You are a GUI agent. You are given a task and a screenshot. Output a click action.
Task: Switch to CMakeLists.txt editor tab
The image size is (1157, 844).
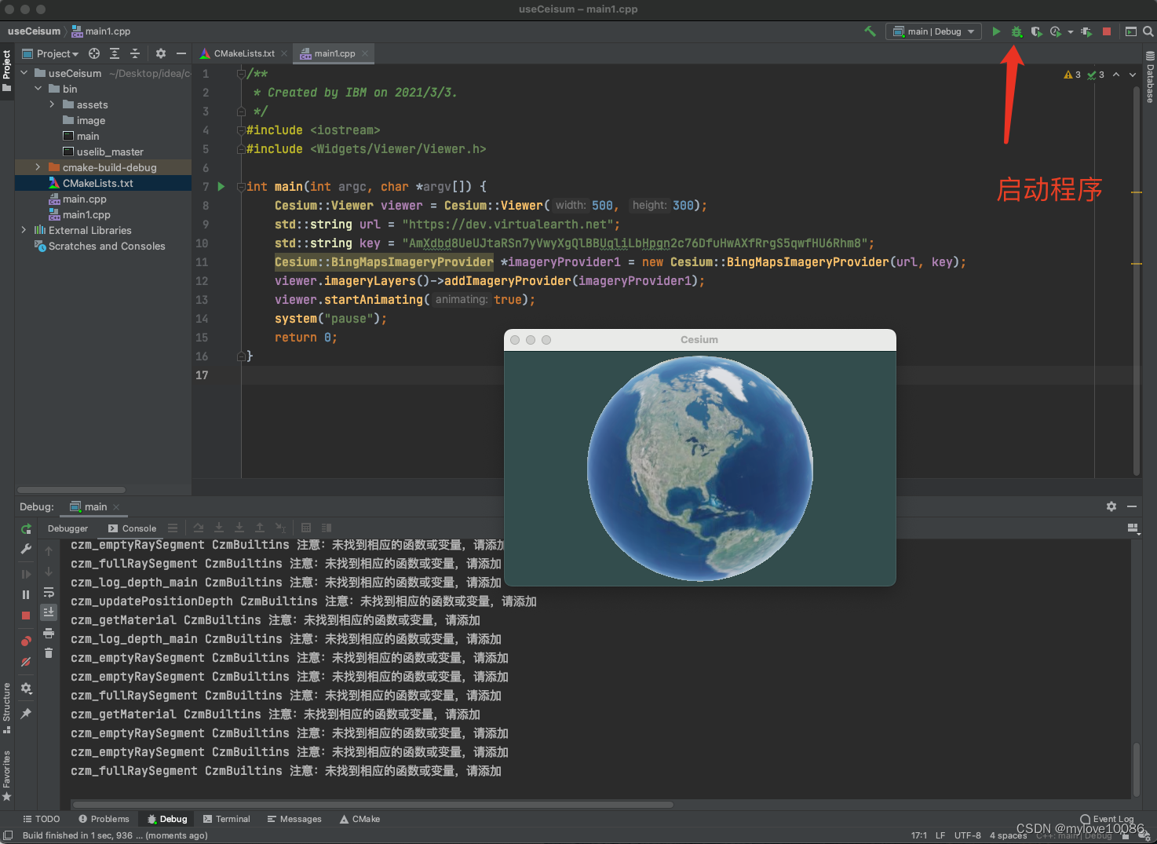tap(243, 53)
